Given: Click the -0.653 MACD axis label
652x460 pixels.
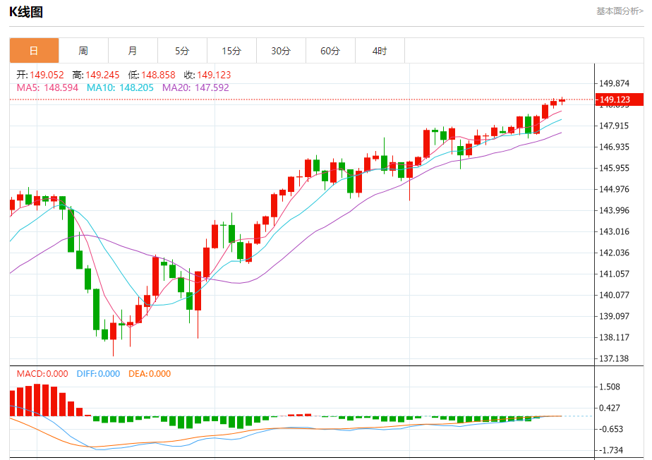Looking at the screenshot, I should click(x=611, y=430).
